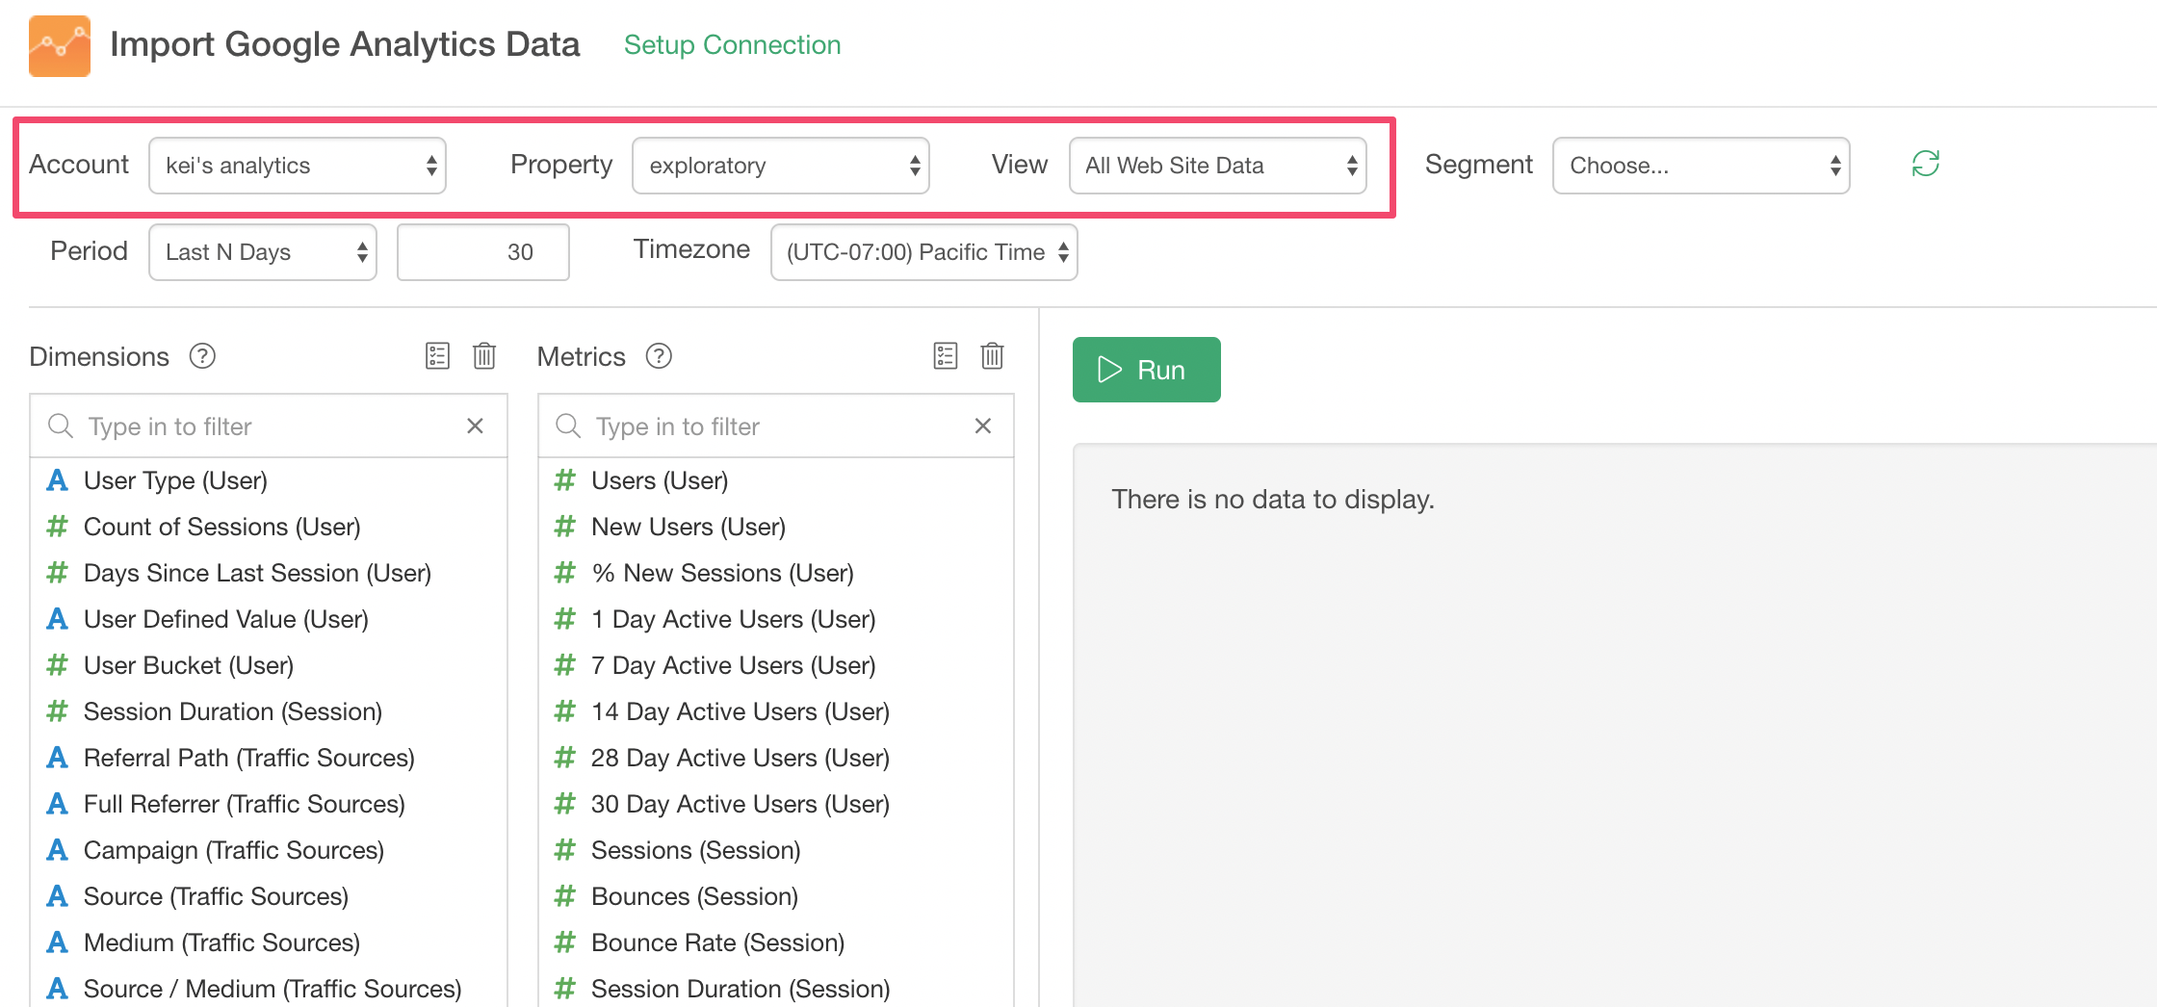Click the green Run button
This screenshot has width=2157, height=1007.
pos(1147,370)
